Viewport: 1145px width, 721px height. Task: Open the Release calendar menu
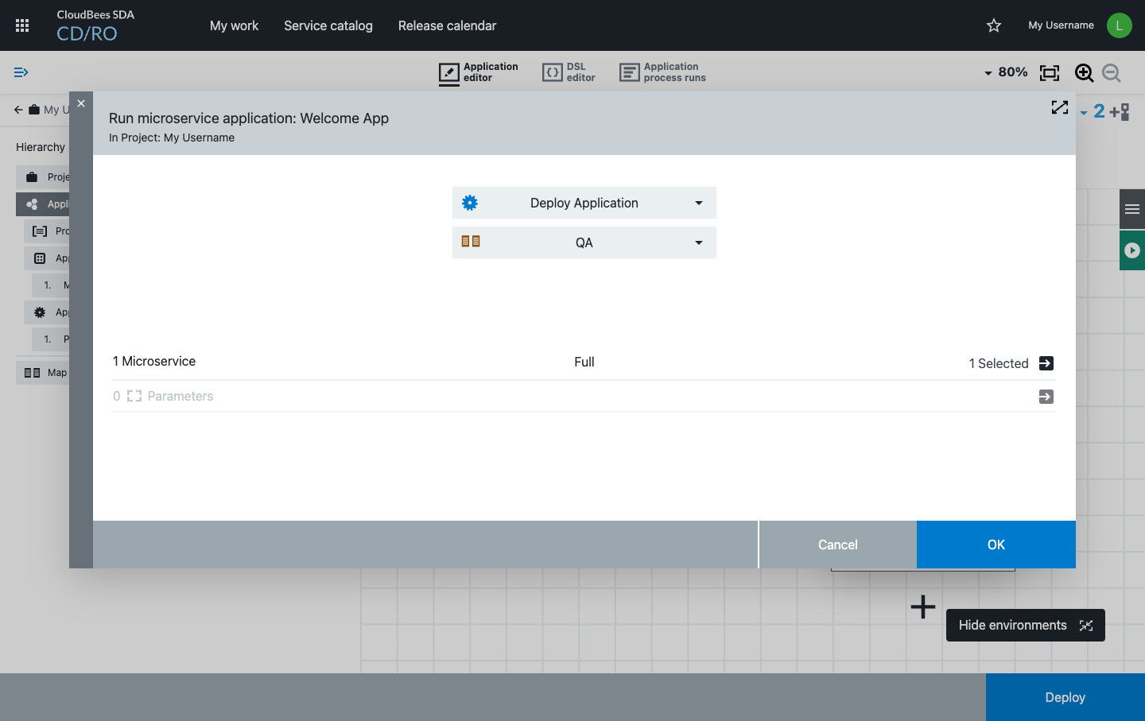pos(447,25)
